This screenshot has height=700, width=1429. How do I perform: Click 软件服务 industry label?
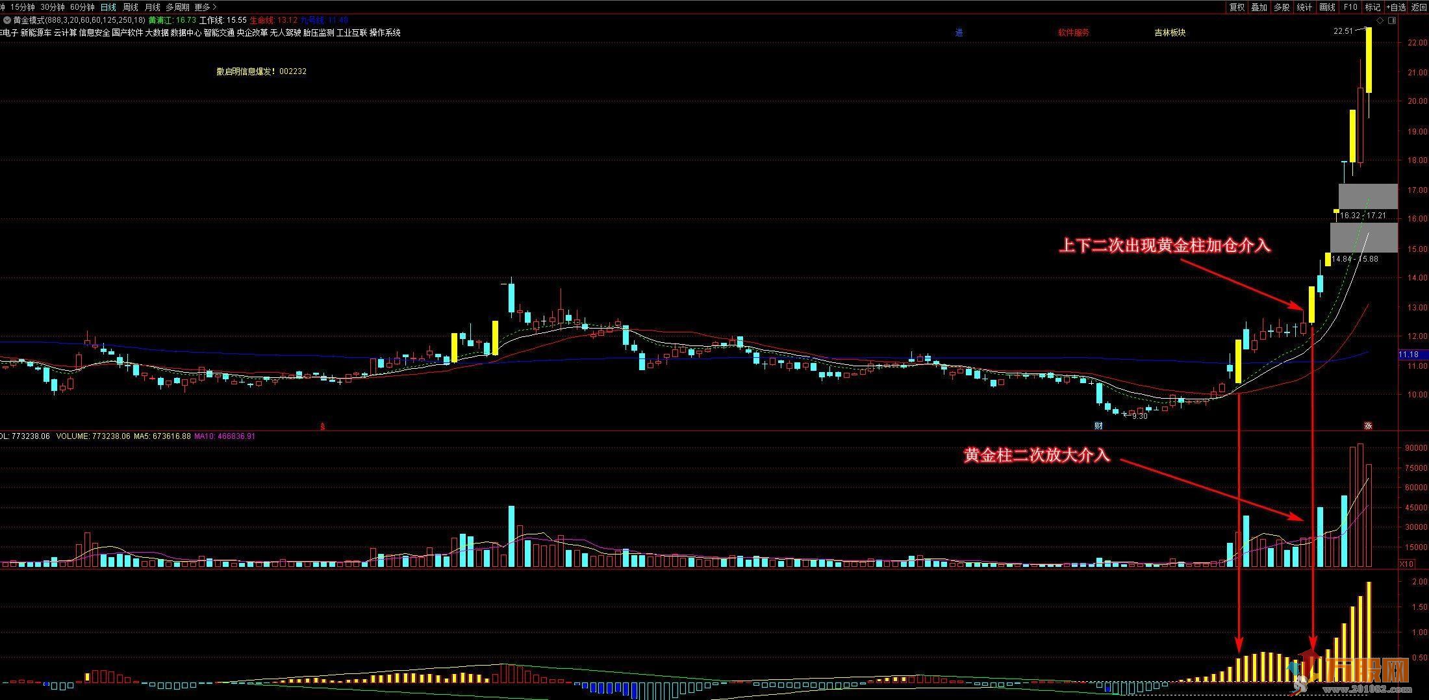1074,32
